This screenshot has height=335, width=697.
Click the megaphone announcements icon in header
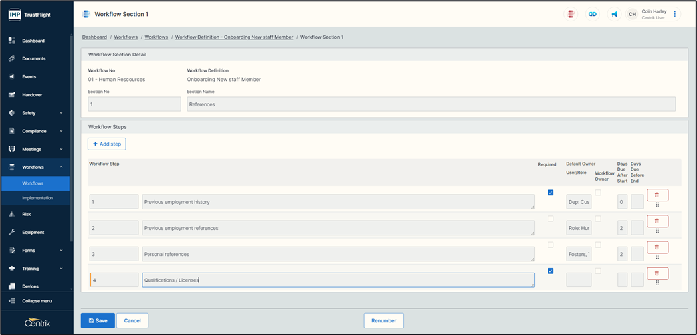pos(614,14)
